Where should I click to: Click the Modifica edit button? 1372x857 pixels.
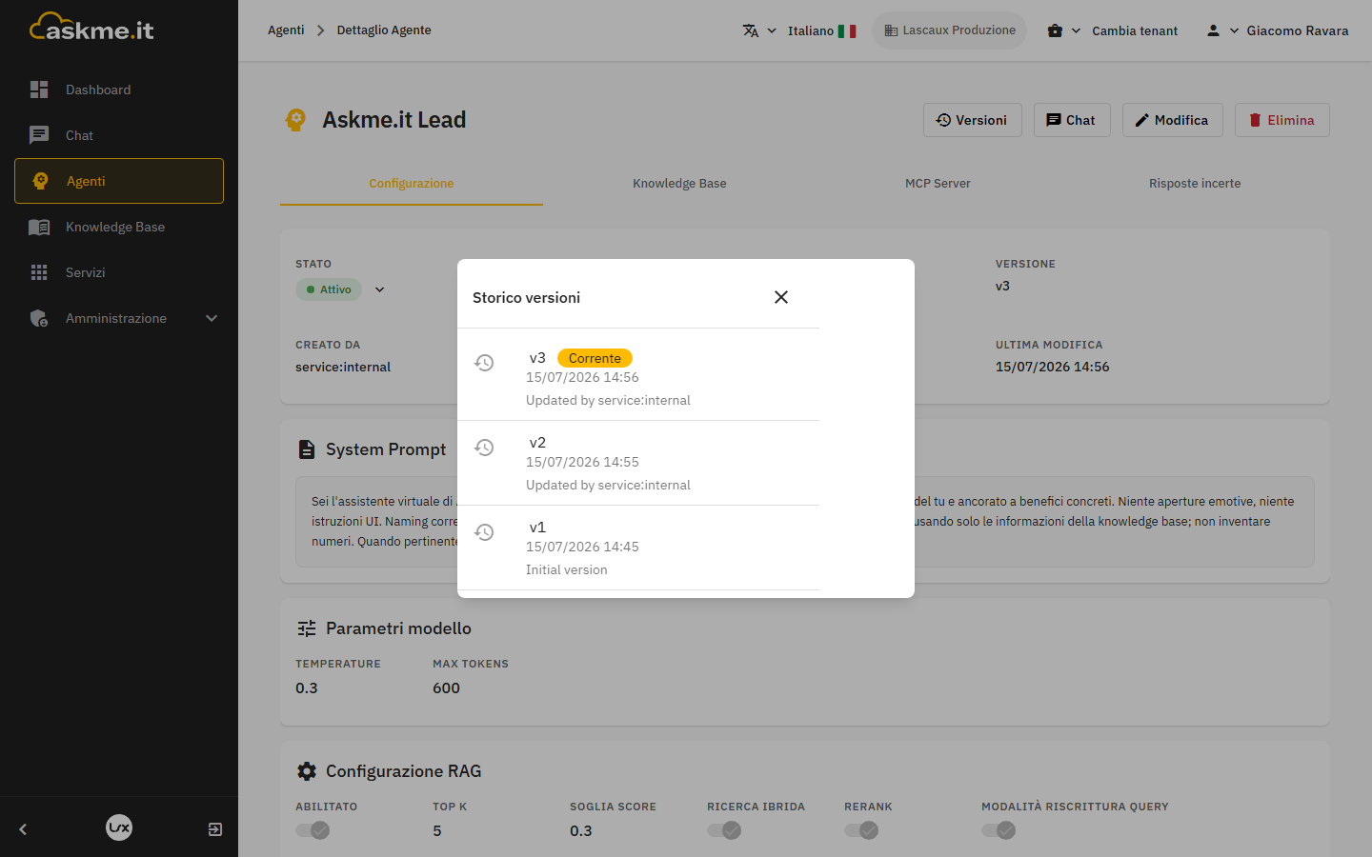[x=1173, y=120]
